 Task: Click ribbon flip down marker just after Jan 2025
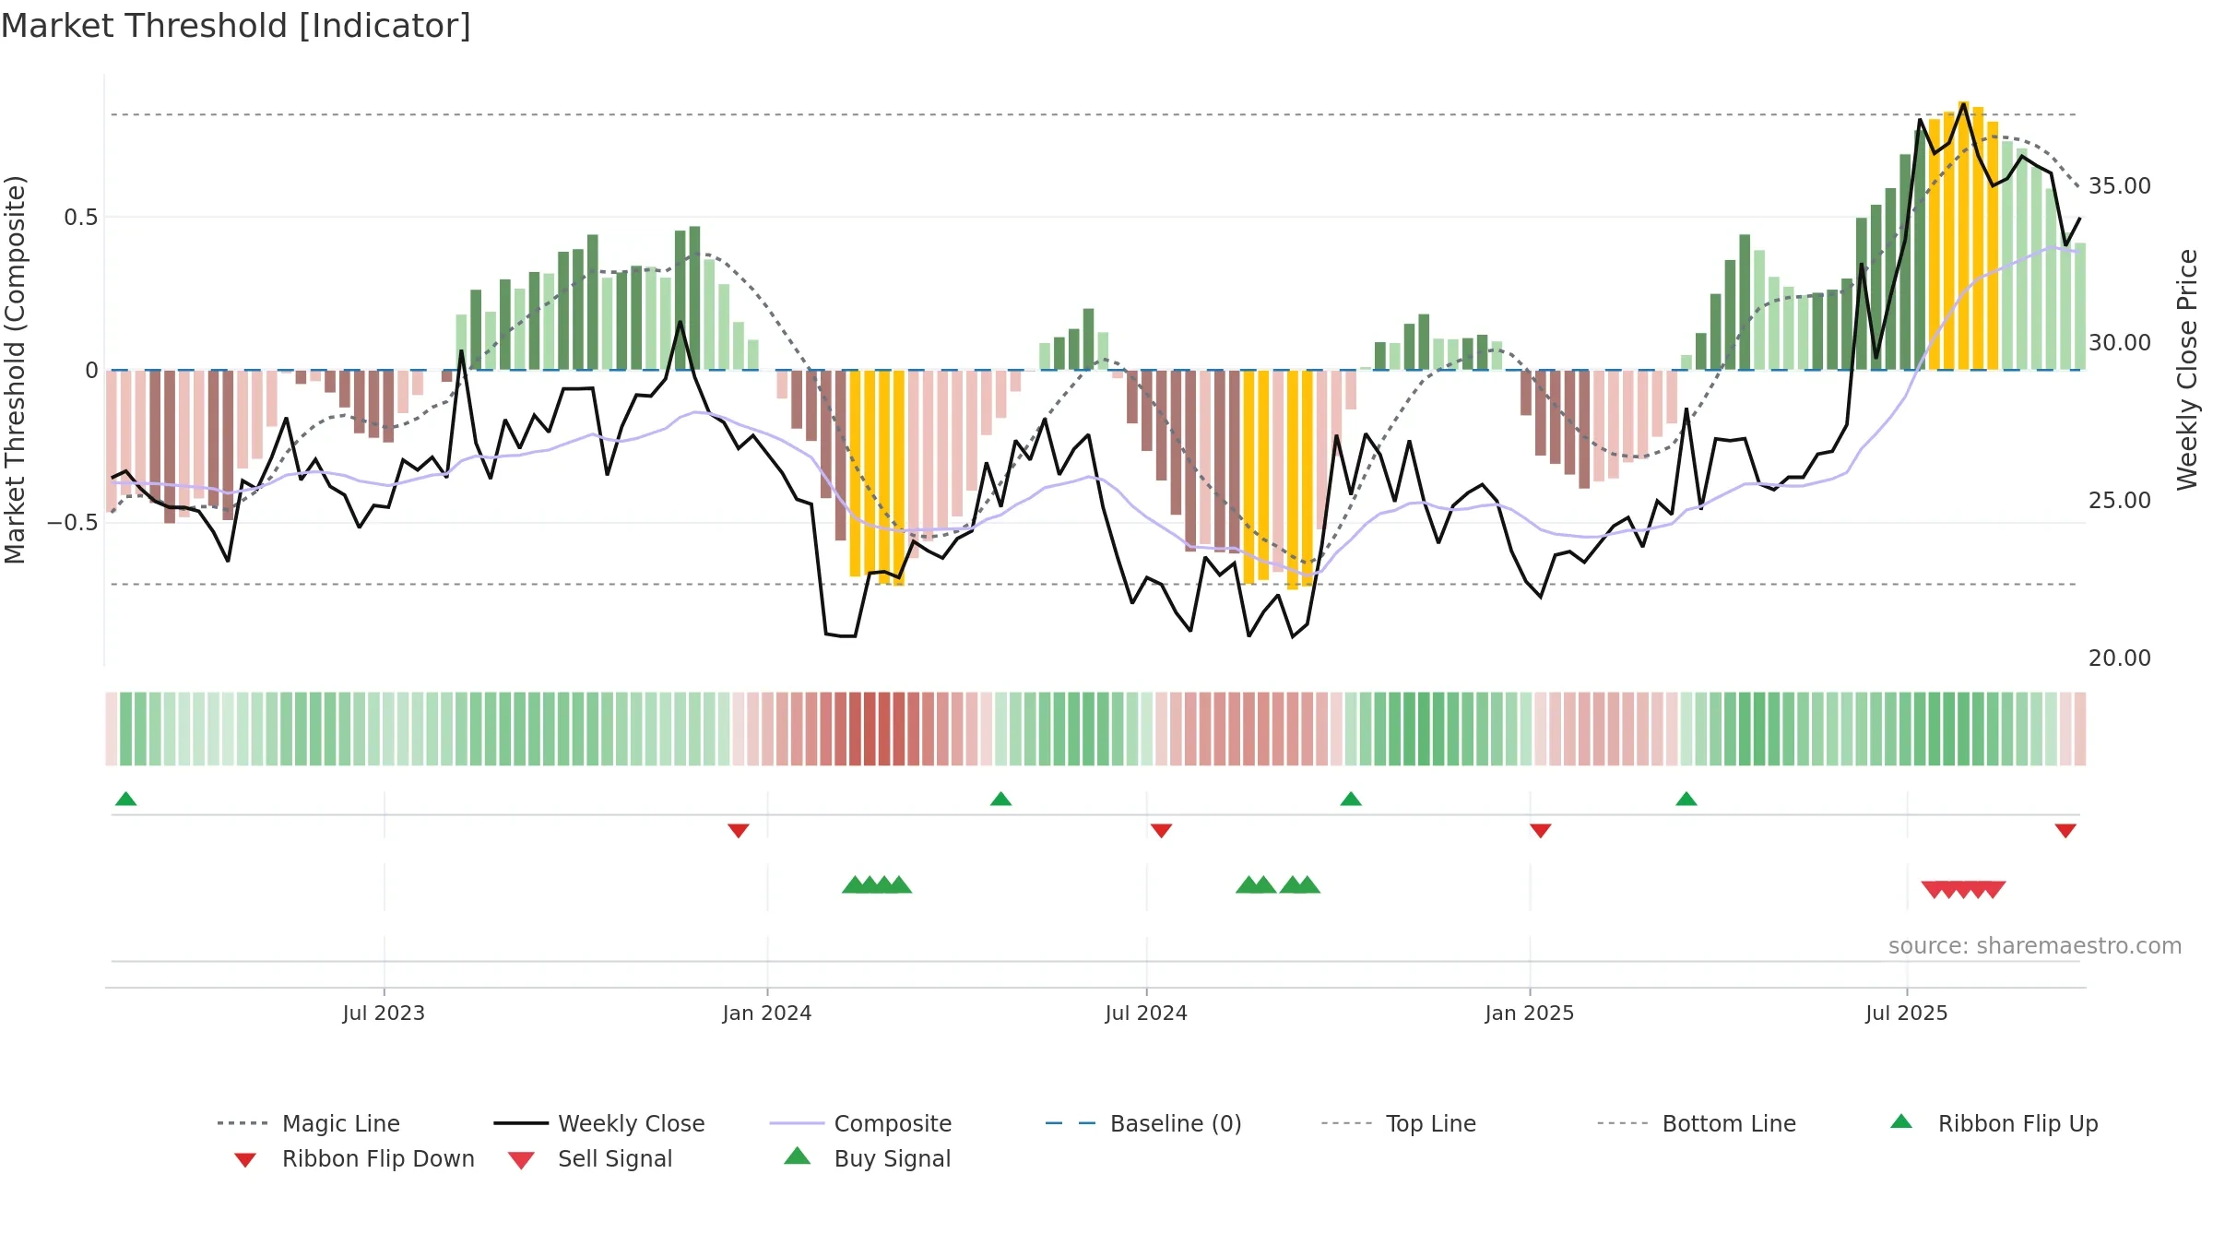(1541, 831)
